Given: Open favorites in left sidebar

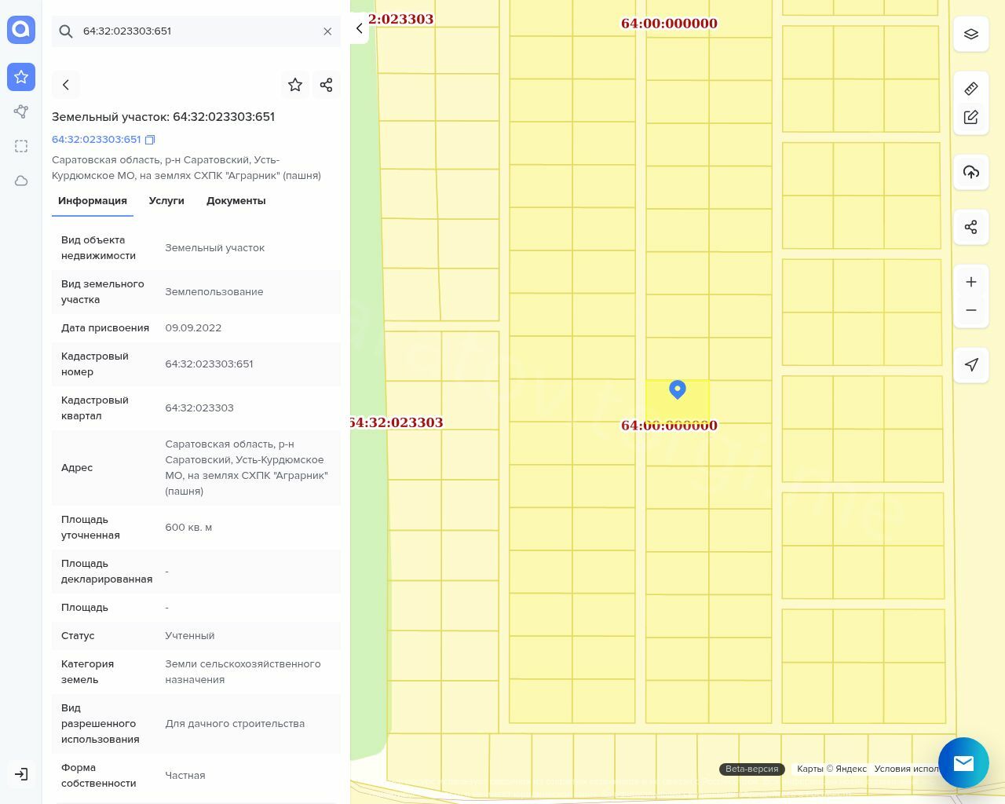Looking at the screenshot, I should point(21,77).
